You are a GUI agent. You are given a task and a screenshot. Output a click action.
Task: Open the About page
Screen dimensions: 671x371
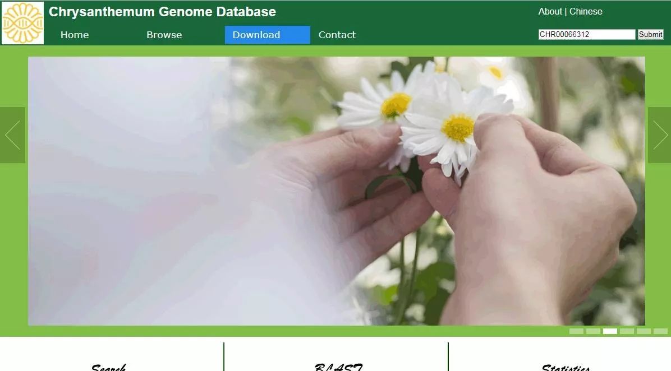point(550,11)
